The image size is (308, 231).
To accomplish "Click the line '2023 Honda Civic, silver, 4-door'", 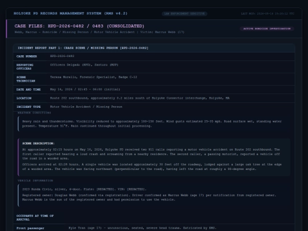I will 84,189.
